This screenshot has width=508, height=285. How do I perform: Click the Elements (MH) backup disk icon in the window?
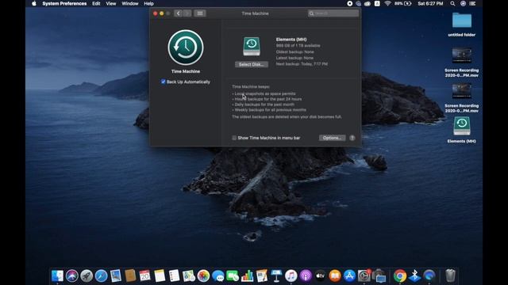pos(252,47)
